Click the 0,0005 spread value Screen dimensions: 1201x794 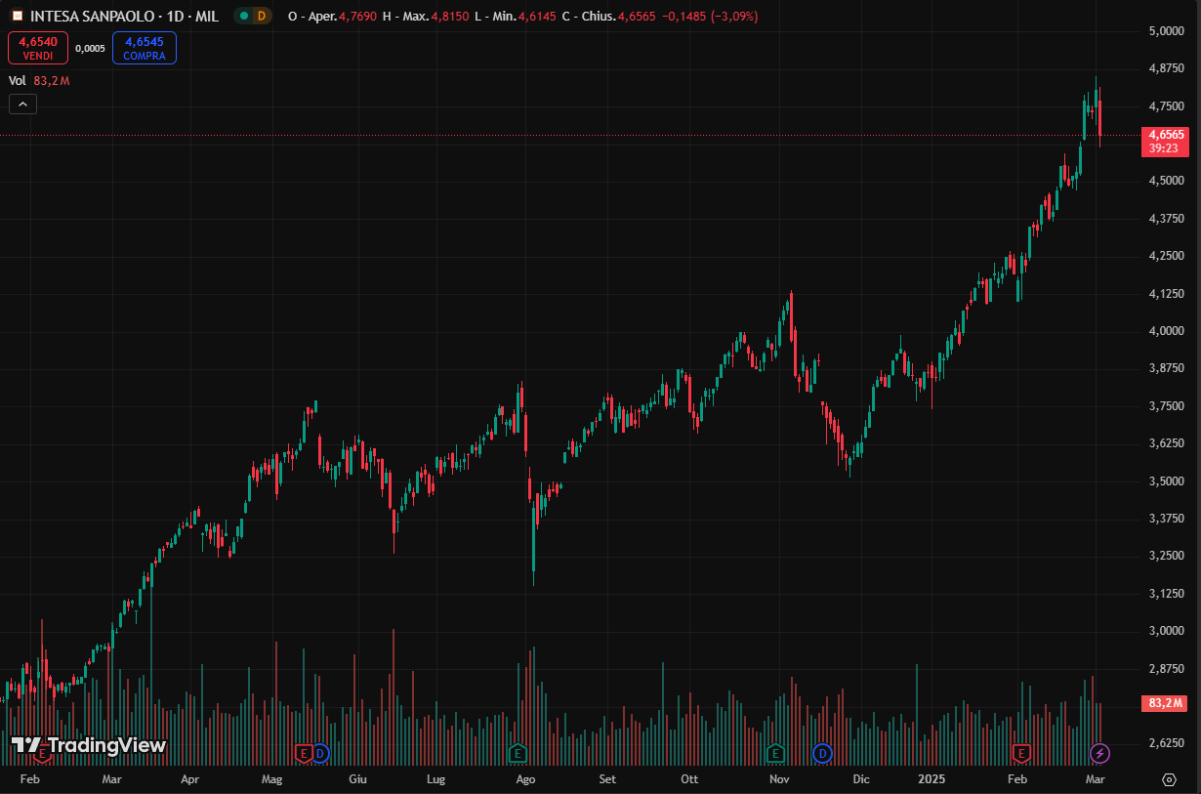[90, 48]
